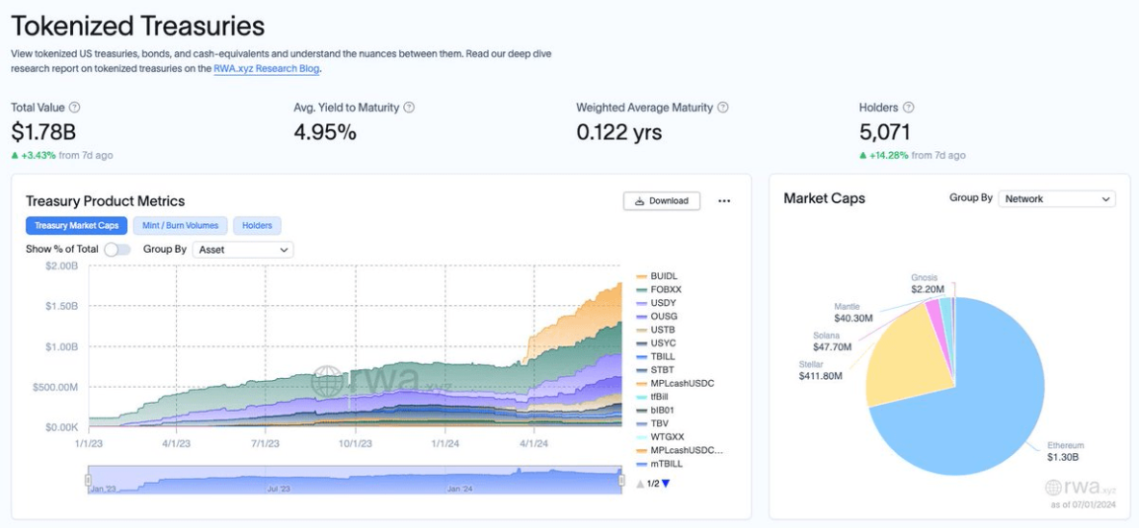Open the RWA.xyz Research Blog link
This screenshot has width=1139, height=528.
267,69
